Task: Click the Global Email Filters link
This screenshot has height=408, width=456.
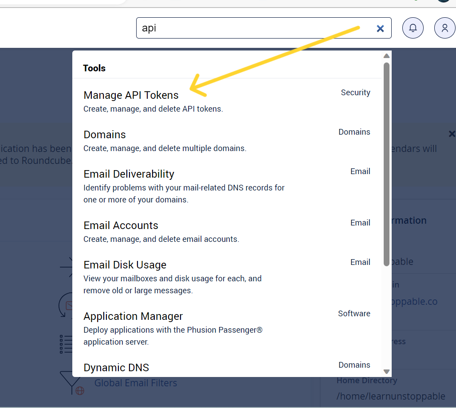Action: [136, 383]
